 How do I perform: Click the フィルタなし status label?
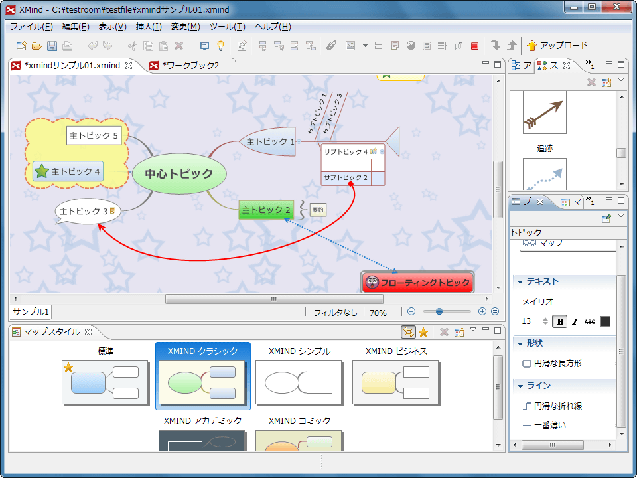336,313
